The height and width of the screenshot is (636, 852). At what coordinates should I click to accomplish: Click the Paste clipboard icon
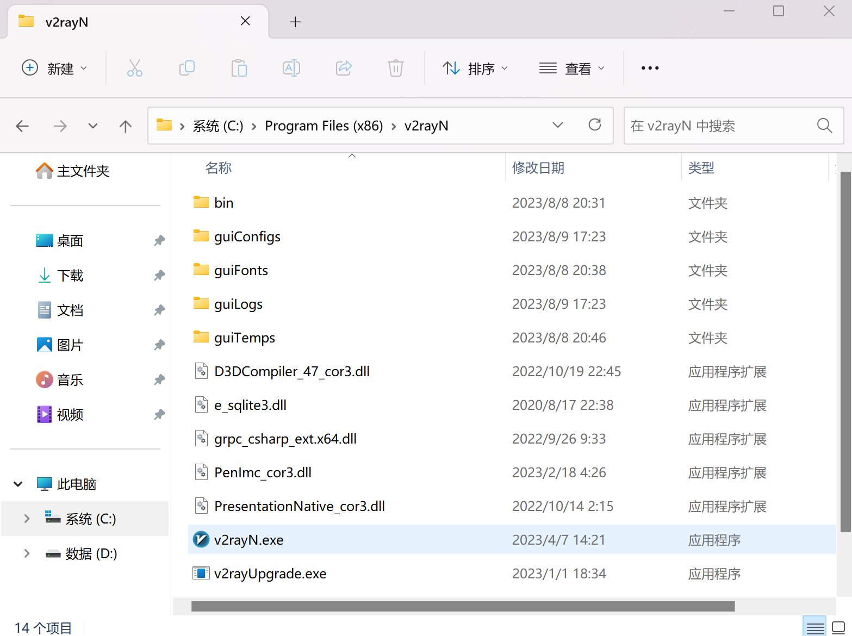(239, 68)
